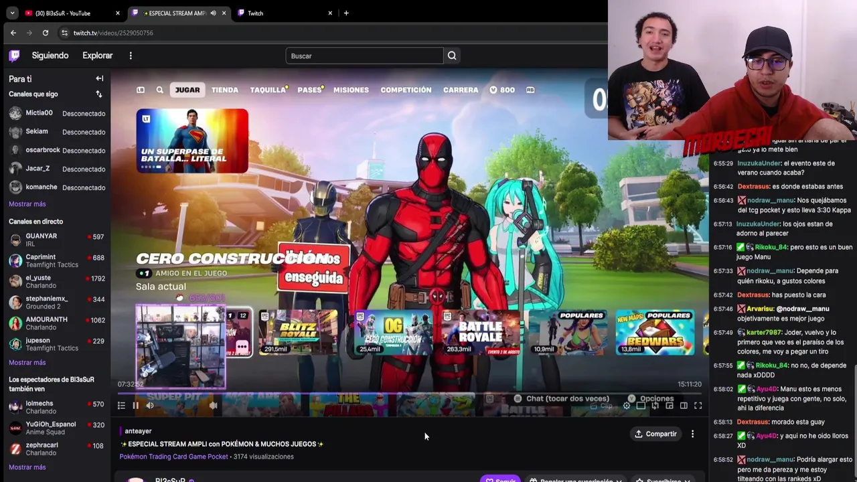Image resolution: width=857 pixels, height=482 pixels.
Task: Click the Bedwars mode tile
Action: [x=655, y=333]
